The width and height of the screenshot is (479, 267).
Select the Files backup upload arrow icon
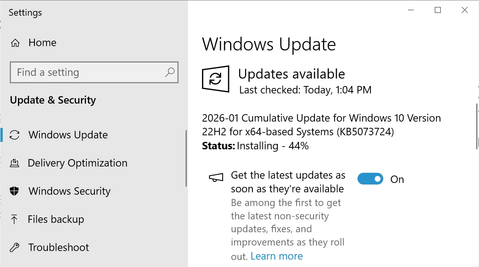point(15,219)
